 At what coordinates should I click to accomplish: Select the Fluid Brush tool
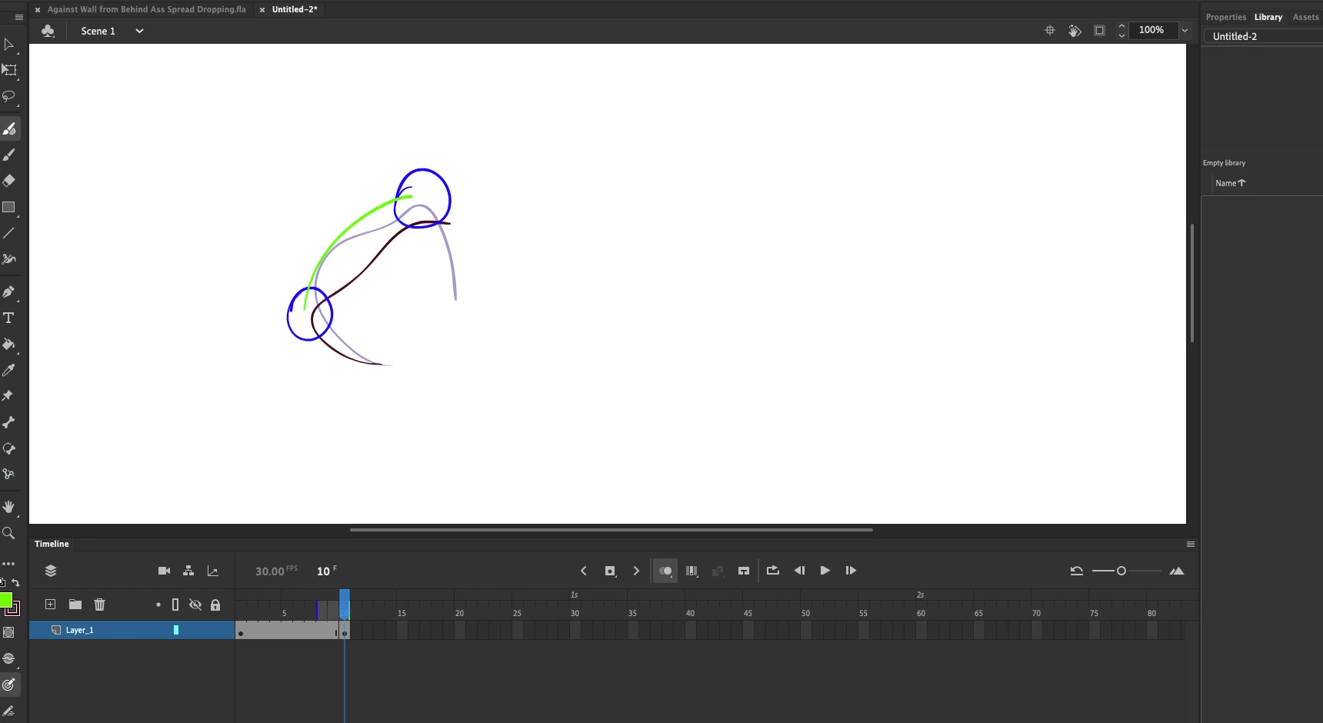click(9, 128)
